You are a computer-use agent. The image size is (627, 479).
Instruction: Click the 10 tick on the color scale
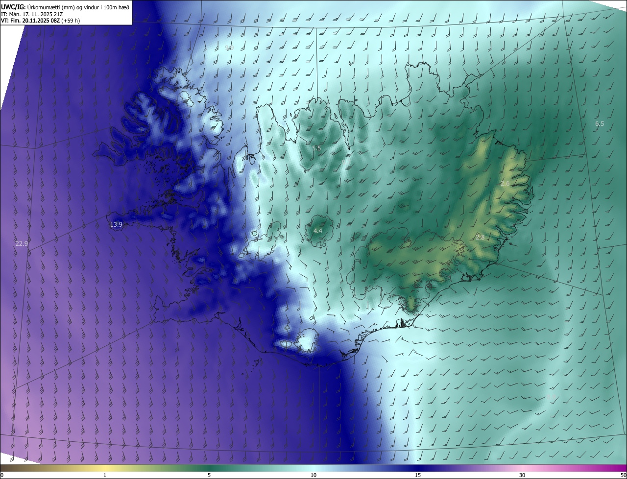313,475
